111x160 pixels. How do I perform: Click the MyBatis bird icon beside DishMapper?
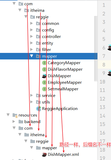44,76
